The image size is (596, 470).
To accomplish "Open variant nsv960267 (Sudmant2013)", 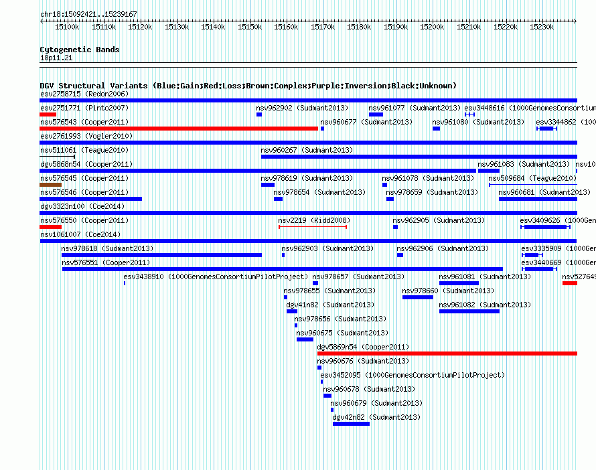I will point(307,150).
